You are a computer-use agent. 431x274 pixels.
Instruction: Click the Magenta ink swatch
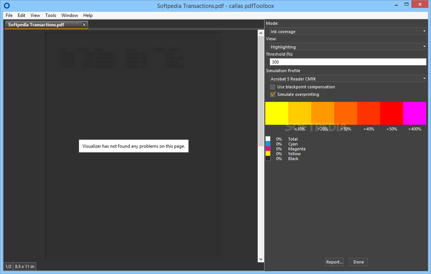click(x=268, y=149)
